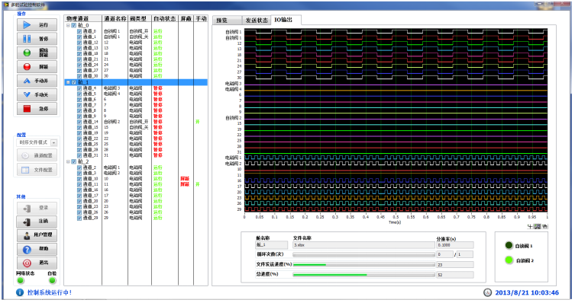Click the user avatar icon for 用户管理

(27, 235)
